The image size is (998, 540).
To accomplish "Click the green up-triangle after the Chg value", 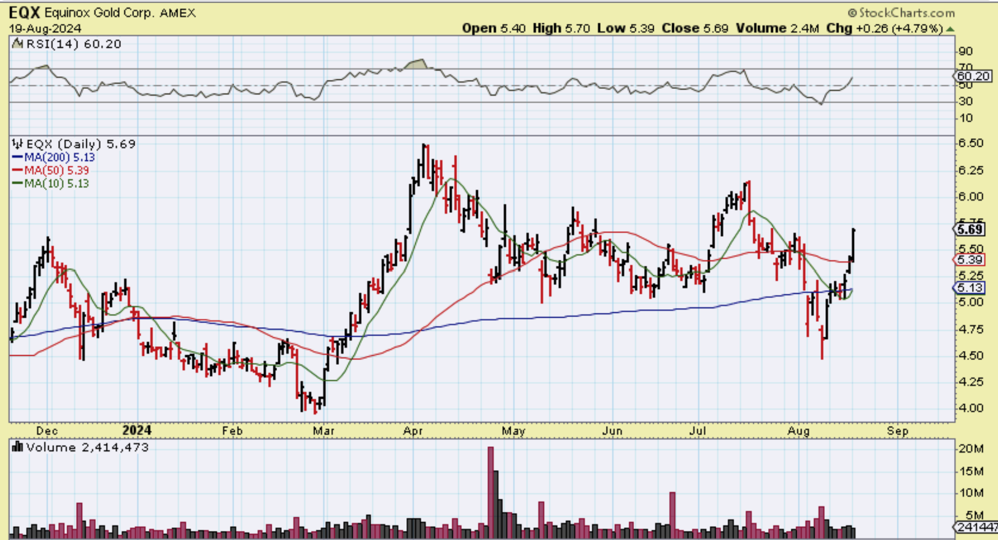I will 950,29.
